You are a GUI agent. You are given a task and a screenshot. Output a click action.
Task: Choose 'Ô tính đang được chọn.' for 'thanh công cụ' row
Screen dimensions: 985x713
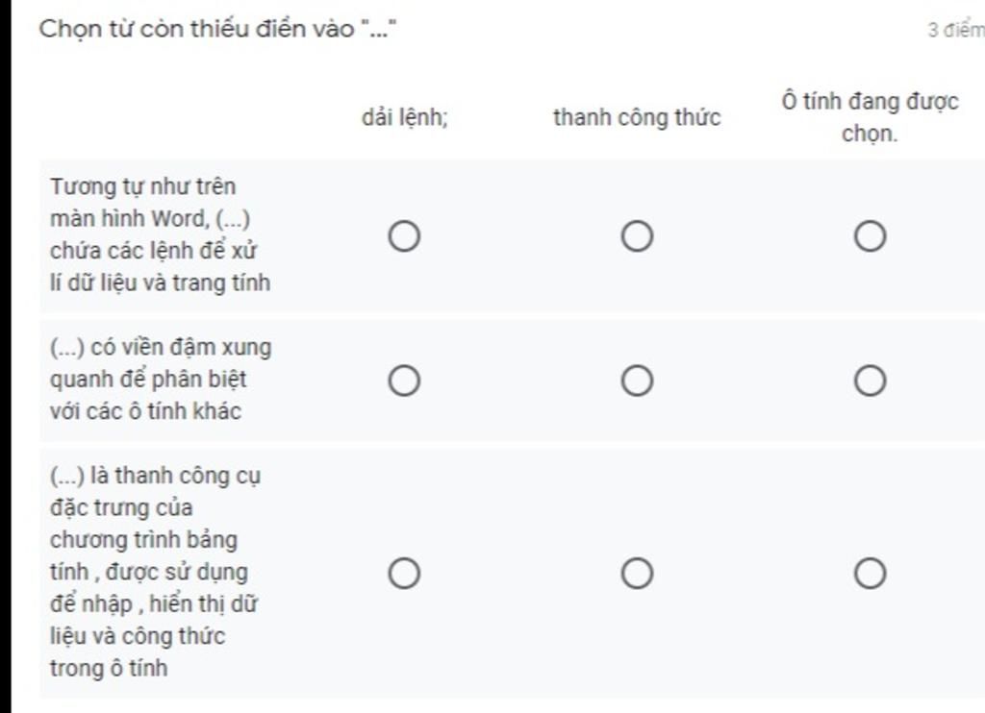pyautogui.click(x=870, y=574)
